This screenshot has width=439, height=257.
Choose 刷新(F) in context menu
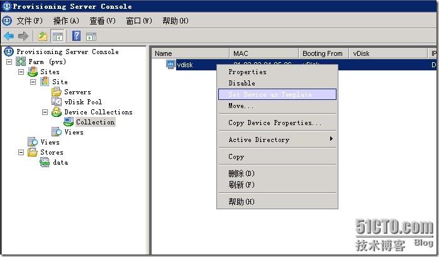(277, 185)
